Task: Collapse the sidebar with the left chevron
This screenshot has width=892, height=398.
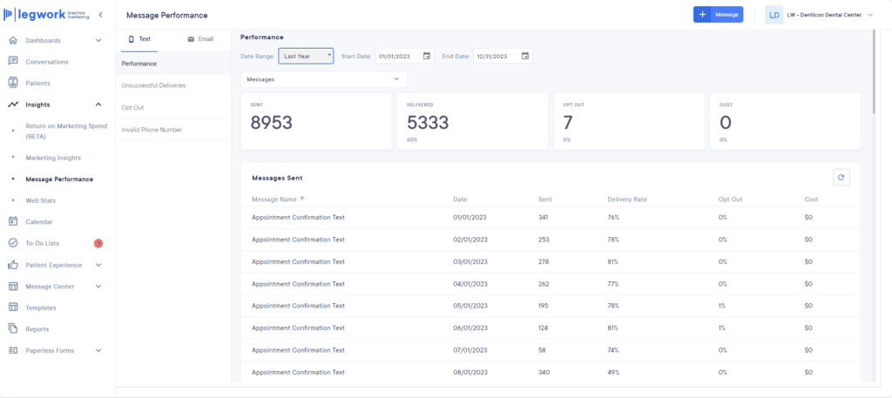Action: click(100, 15)
